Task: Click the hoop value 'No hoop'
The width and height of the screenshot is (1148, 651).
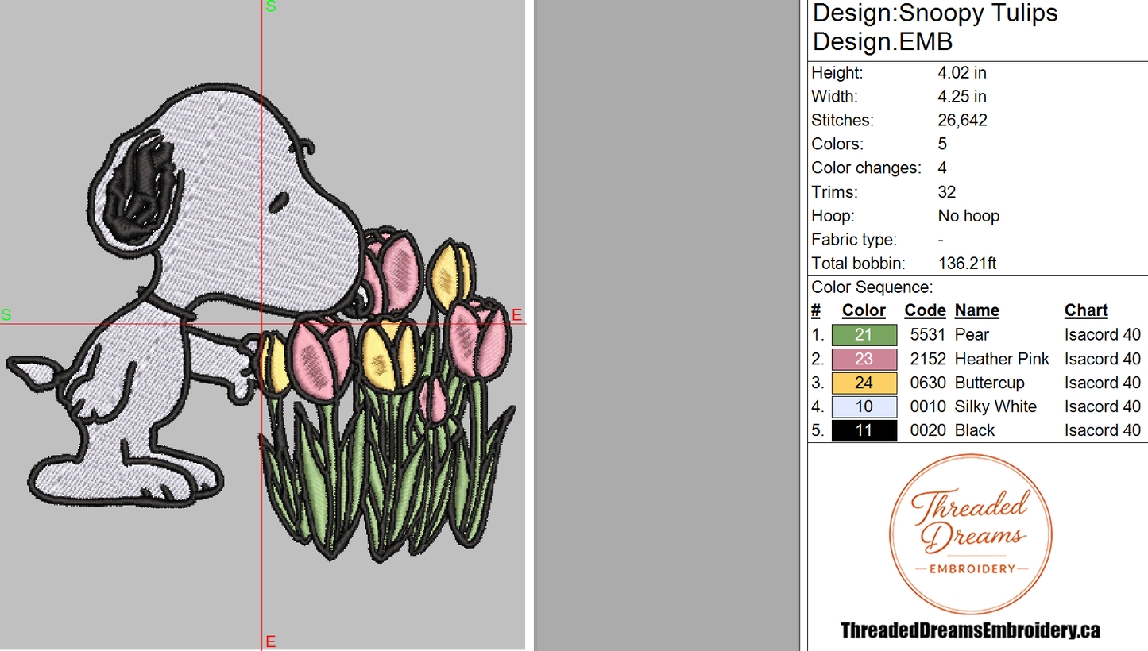Action: pyautogui.click(x=968, y=216)
